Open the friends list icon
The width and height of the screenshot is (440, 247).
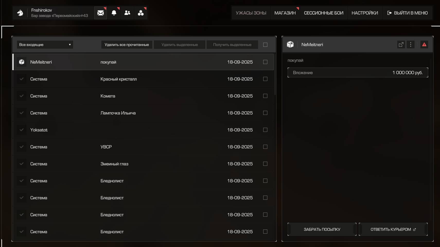point(127,13)
